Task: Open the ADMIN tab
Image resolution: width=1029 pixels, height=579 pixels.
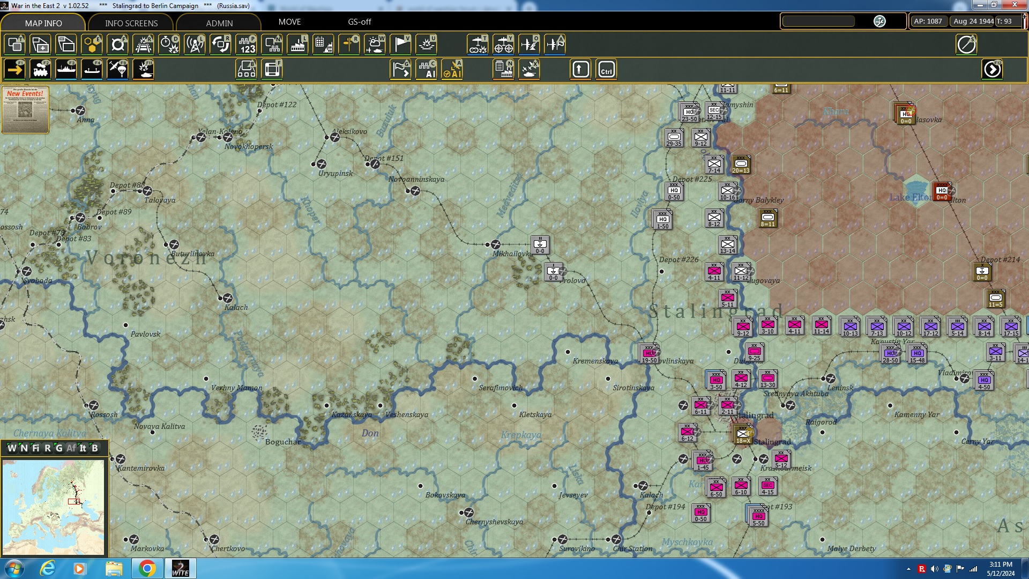Action: [x=219, y=23]
